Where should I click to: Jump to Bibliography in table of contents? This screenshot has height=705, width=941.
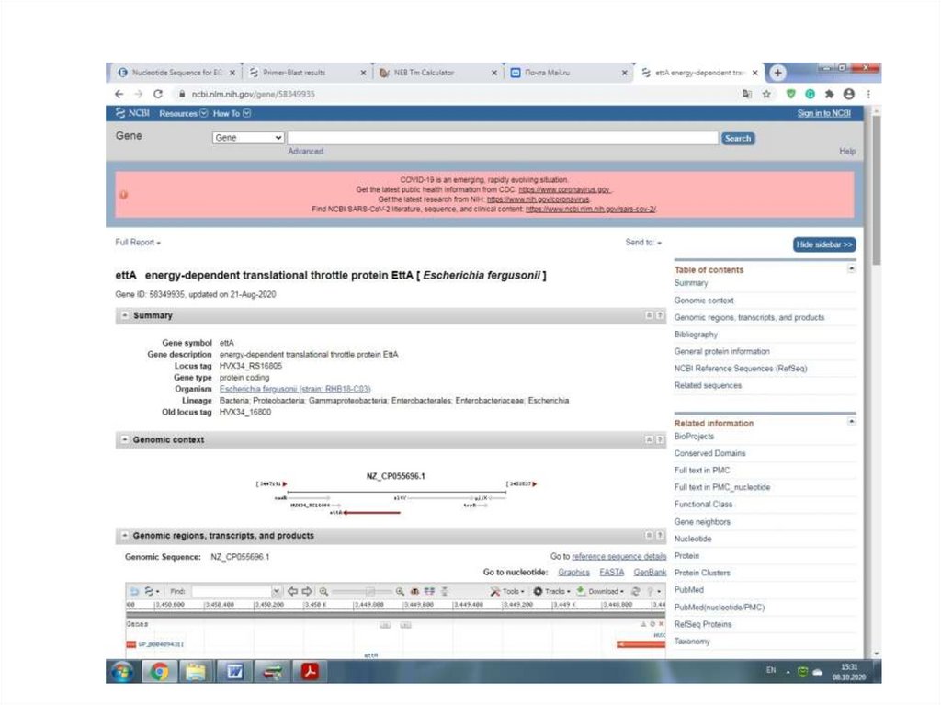point(696,335)
